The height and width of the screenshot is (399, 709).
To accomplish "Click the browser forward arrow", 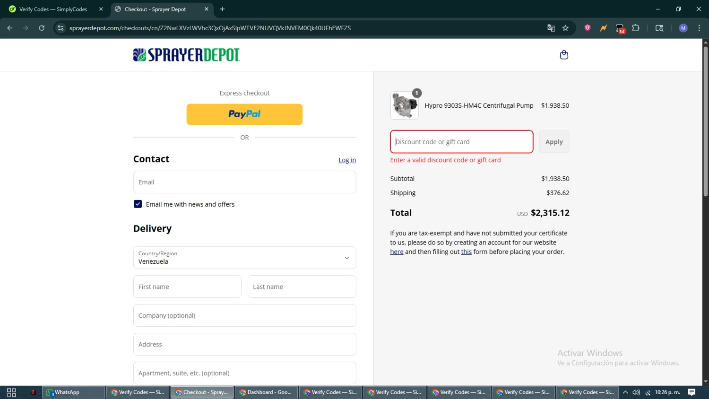I will tap(26, 28).
